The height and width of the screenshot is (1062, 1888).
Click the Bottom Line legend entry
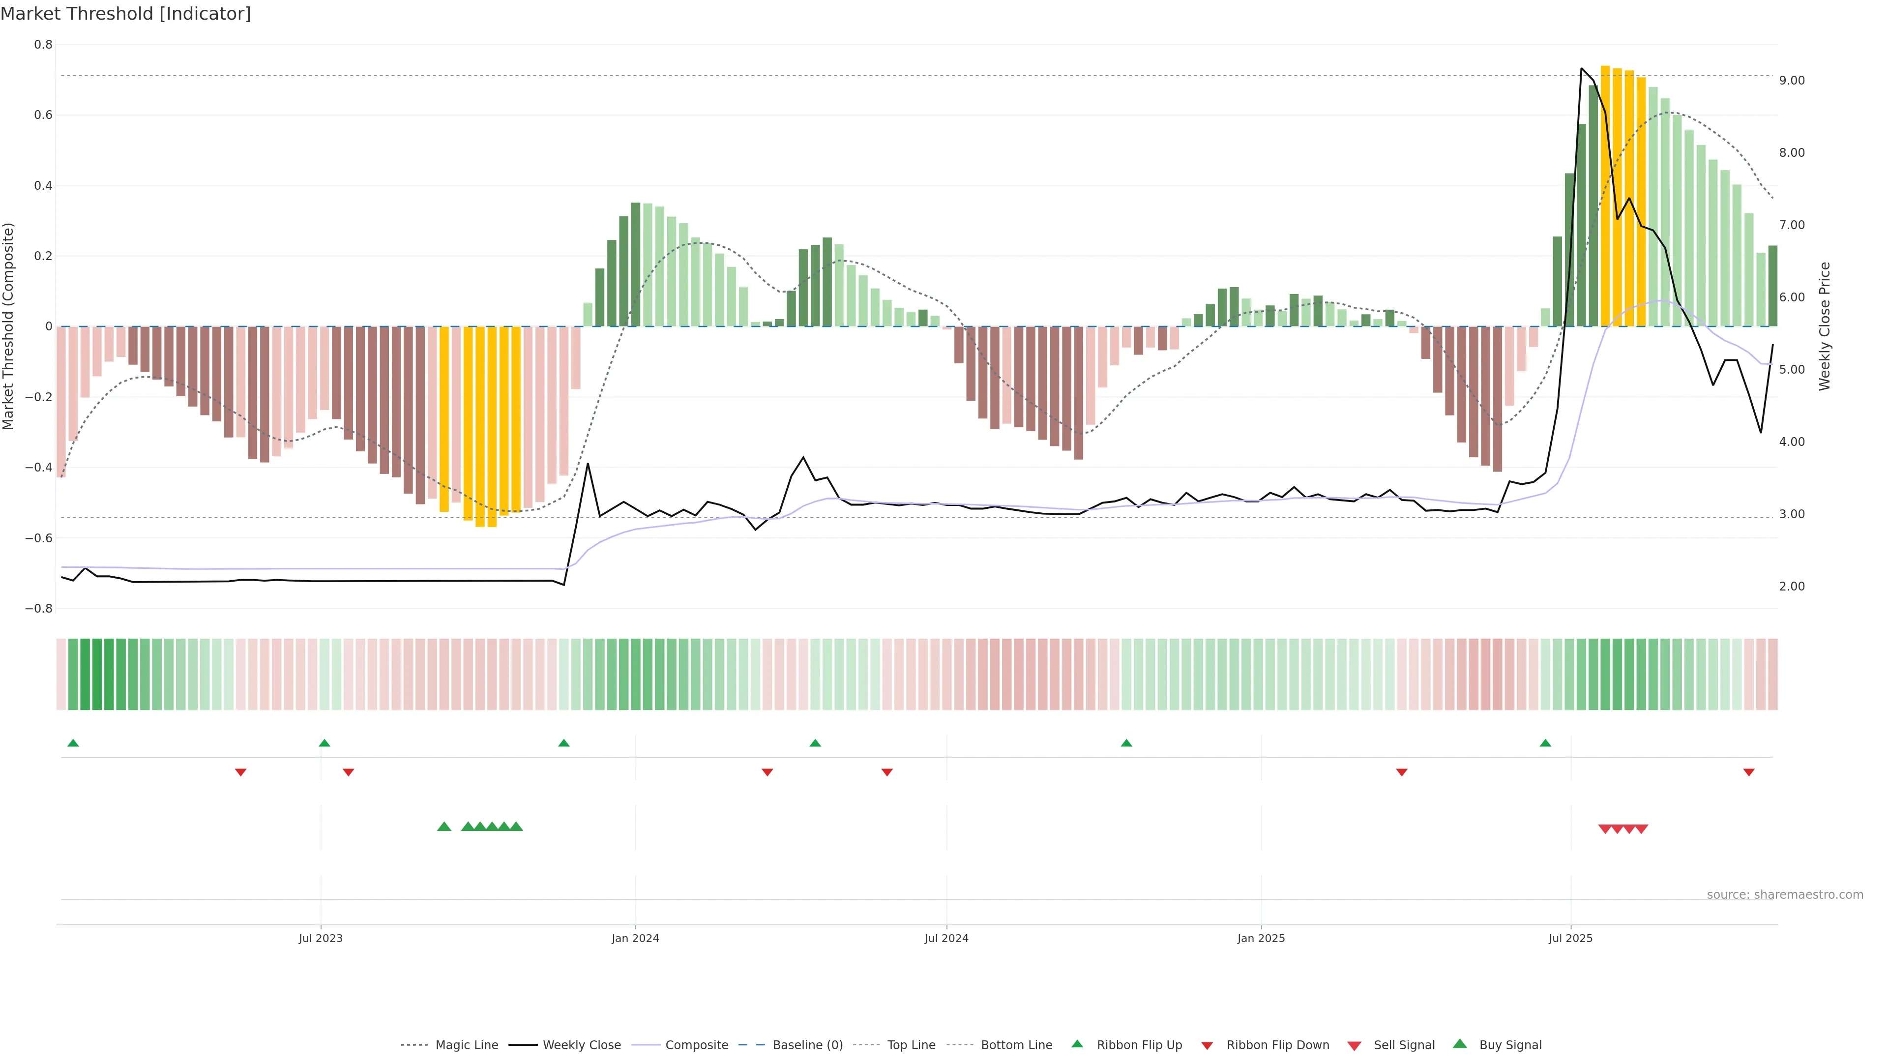[1016, 1045]
